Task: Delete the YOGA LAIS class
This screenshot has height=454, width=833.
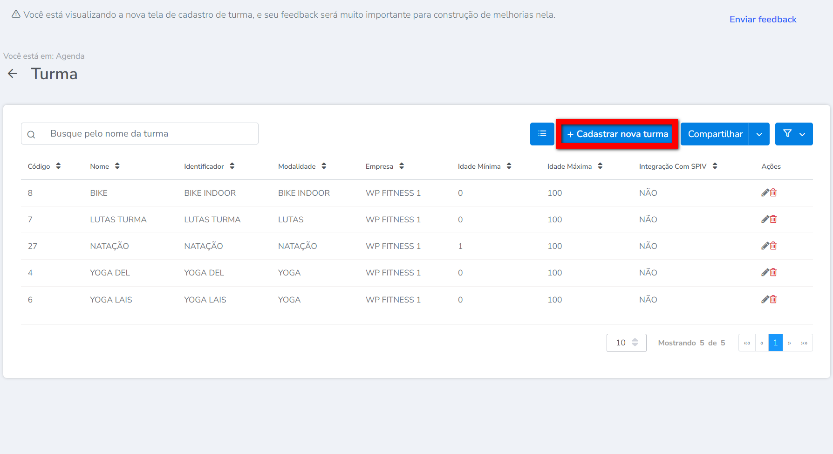Action: 773,300
